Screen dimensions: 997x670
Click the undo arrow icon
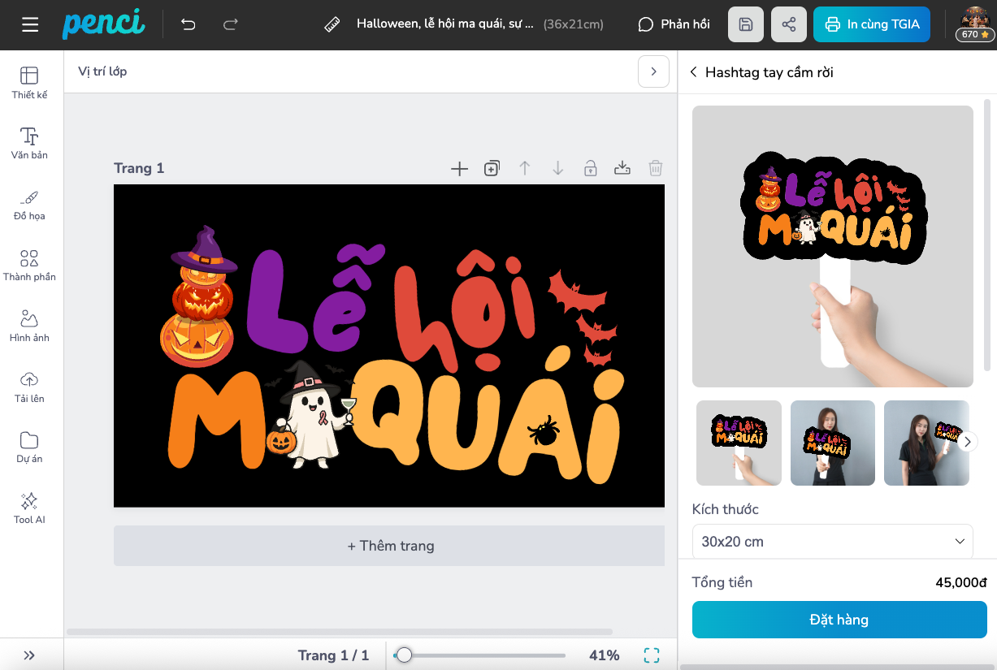[x=189, y=24]
